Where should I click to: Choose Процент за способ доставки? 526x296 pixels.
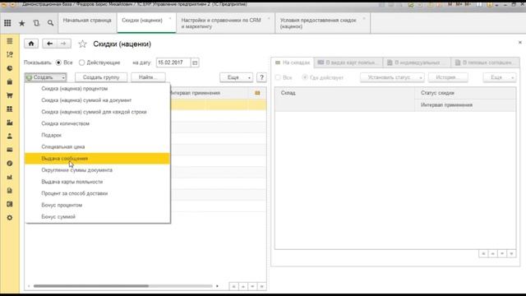pyautogui.click(x=97, y=193)
